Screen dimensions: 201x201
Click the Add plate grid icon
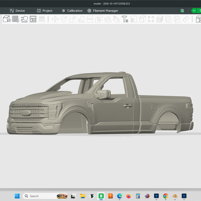[16, 19]
